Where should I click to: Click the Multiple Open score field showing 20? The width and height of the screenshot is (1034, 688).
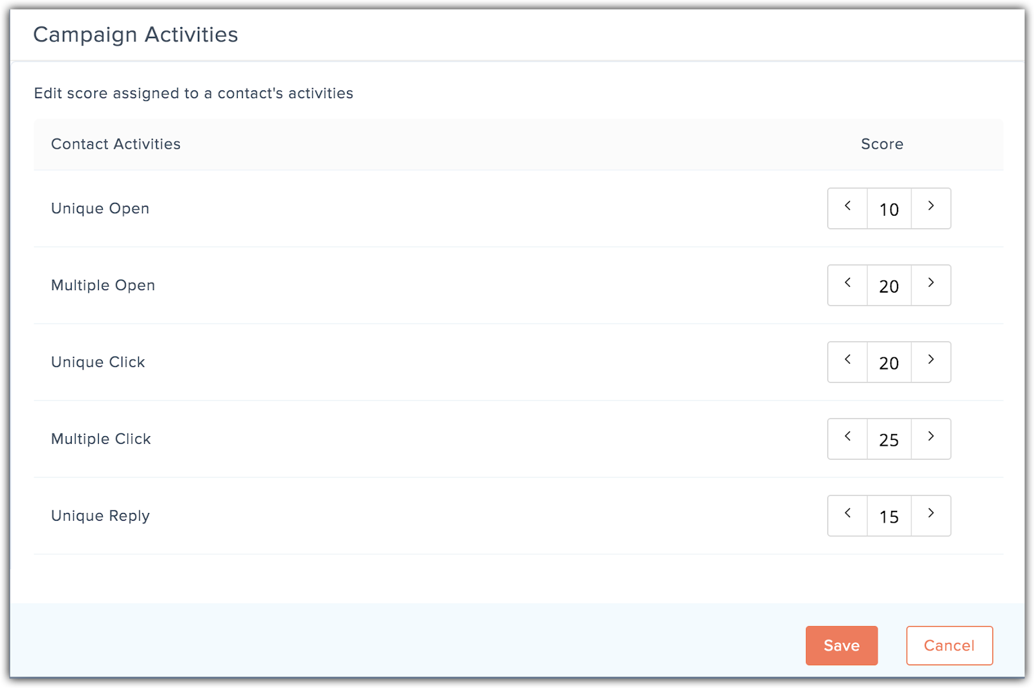pyautogui.click(x=889, y=286)
